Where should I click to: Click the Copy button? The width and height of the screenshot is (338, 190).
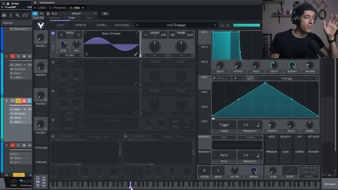(x=72, y=17)
